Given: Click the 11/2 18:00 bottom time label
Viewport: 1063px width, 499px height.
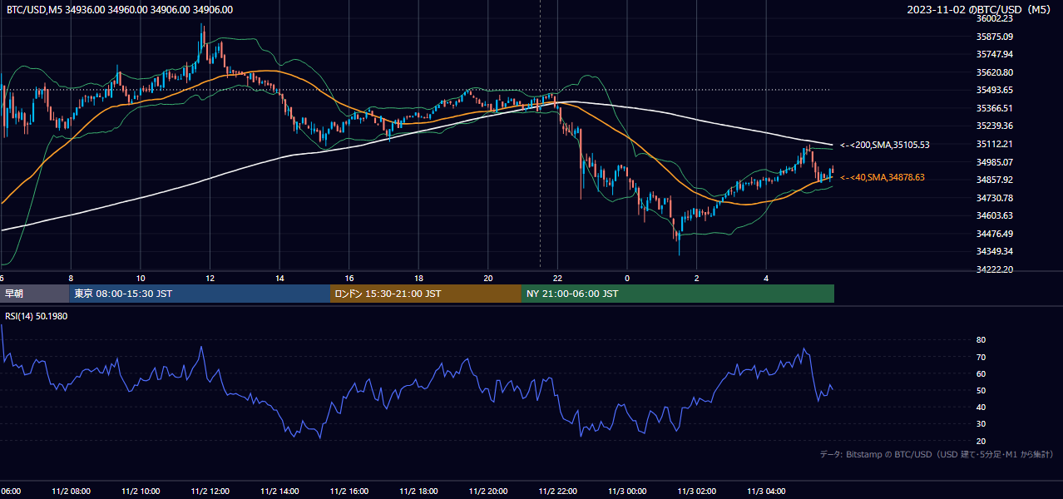Looking at the screenshot, I should point(418,491).
